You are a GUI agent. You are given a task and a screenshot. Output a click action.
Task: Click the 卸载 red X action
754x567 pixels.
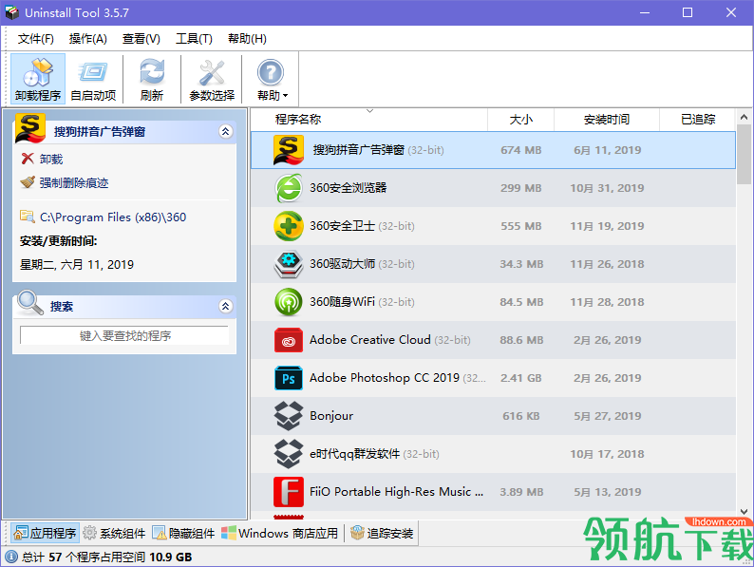pyautogui.click(x=42, y=159)
